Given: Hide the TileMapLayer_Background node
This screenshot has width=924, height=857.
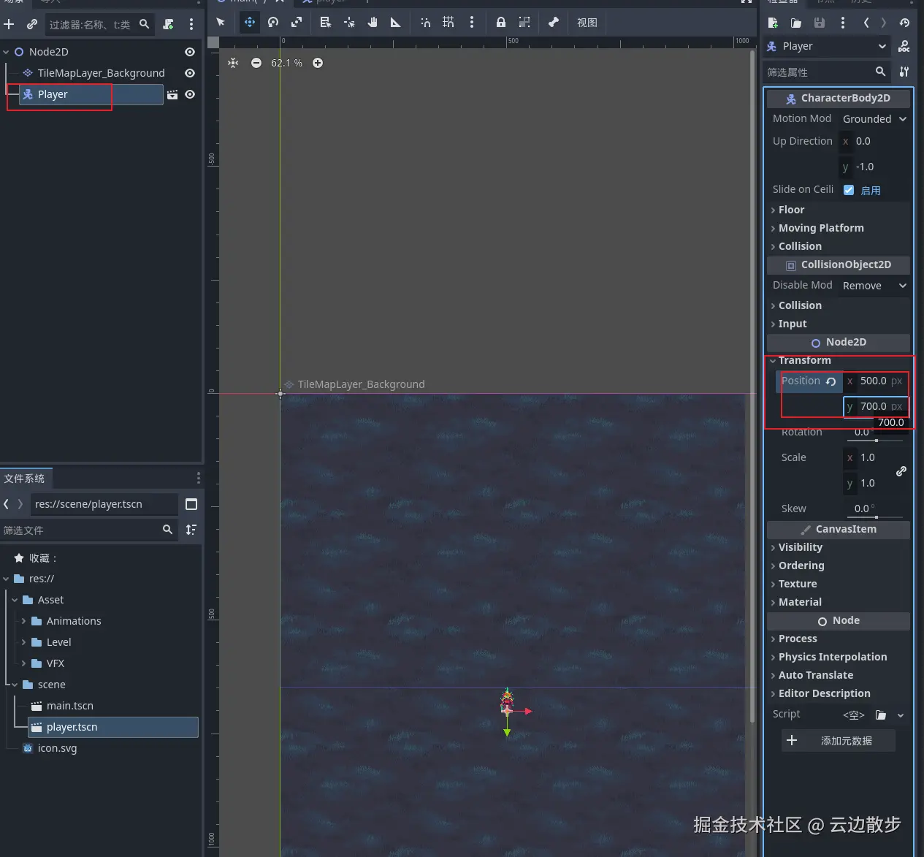Looking at the screenshot, I should 190,73.
